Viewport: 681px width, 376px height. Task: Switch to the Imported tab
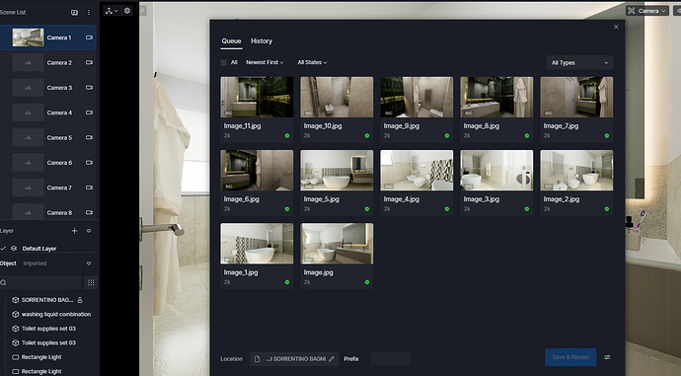pos(35,263)
